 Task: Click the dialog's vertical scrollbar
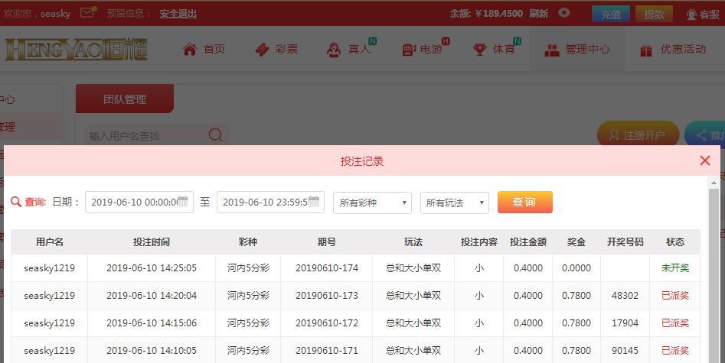click(x=714, y=267)
